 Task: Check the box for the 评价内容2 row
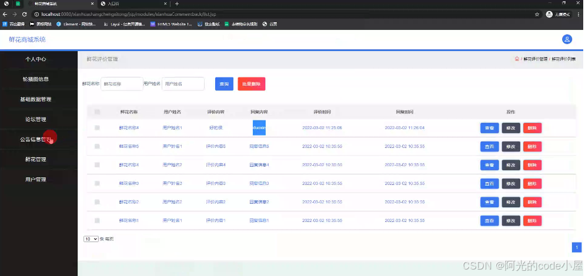98,202
